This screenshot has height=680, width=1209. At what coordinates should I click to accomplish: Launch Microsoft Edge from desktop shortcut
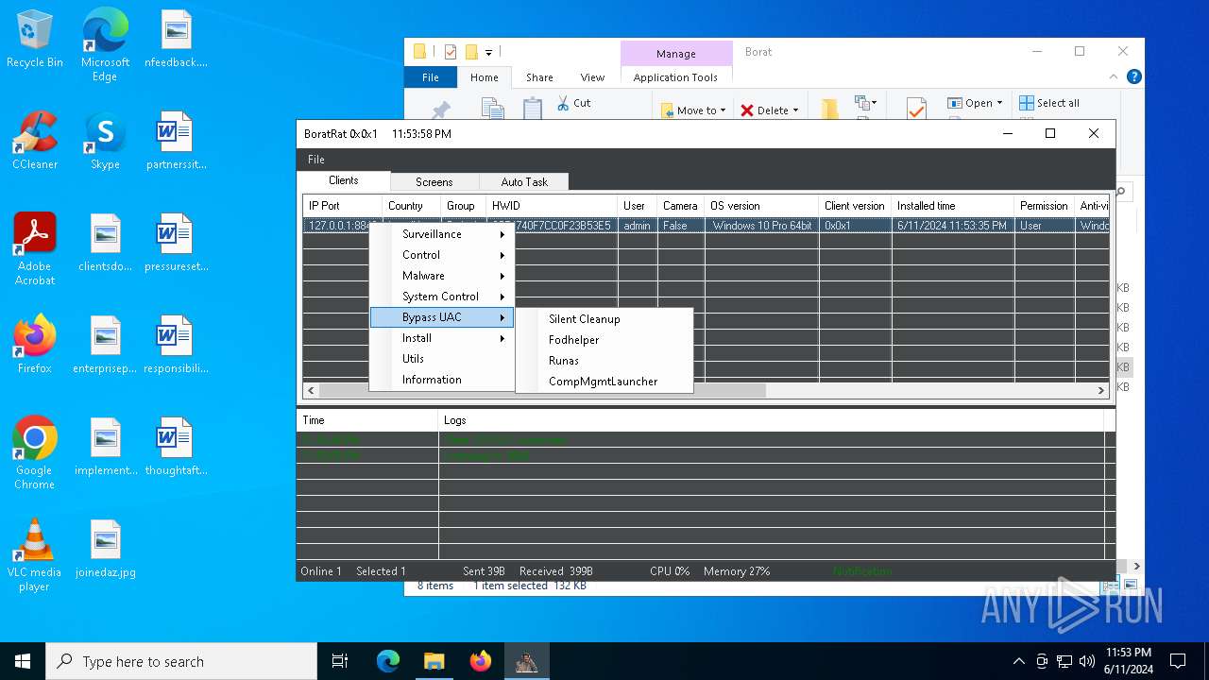coord(105,45)
